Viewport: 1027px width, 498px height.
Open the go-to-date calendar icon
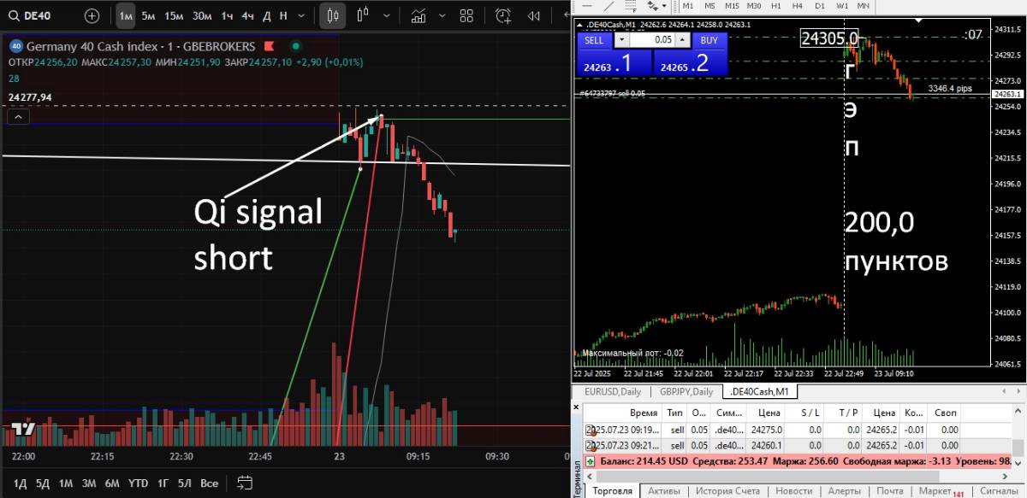pos(246,483)
